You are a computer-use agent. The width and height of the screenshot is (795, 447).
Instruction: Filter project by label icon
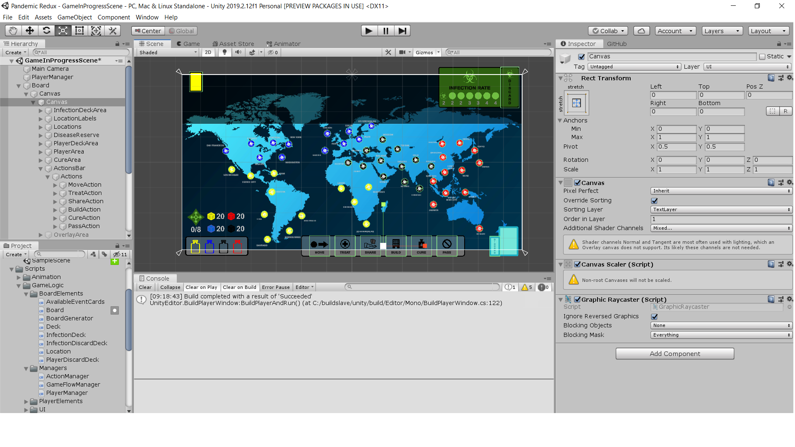click(104, 254)
